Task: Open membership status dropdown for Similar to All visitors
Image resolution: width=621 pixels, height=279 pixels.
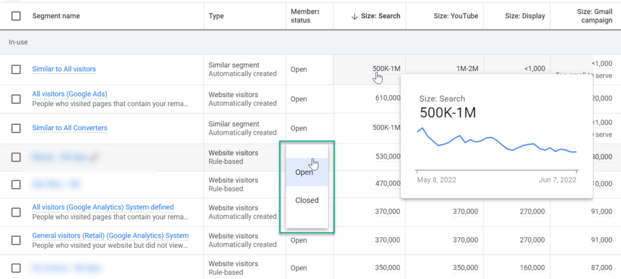Action: point(298,70)
